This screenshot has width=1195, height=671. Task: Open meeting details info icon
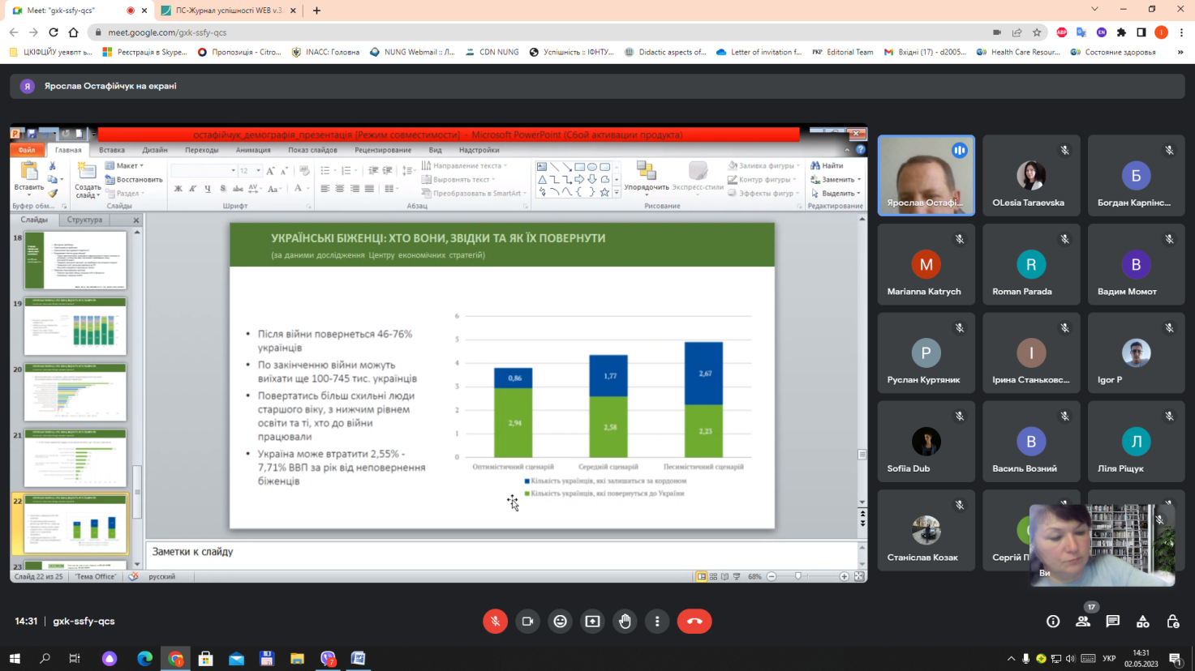point(1053,621)
